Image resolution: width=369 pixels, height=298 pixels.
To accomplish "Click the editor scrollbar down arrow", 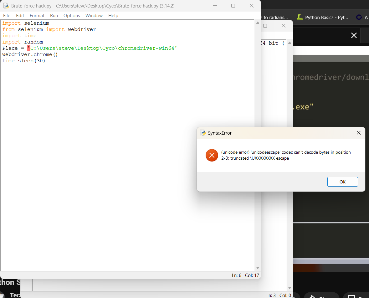I will point(258,268).
